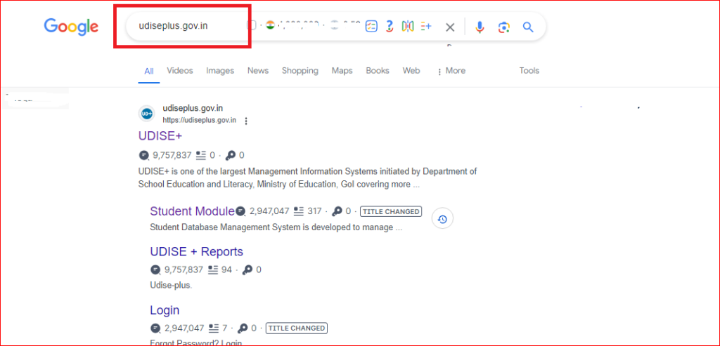Select the Web tab
The width and height of the screenshot is (720, 346).
[411, 71]
